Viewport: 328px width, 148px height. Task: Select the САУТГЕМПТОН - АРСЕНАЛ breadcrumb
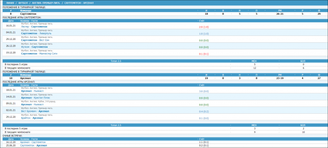(79, 3)
